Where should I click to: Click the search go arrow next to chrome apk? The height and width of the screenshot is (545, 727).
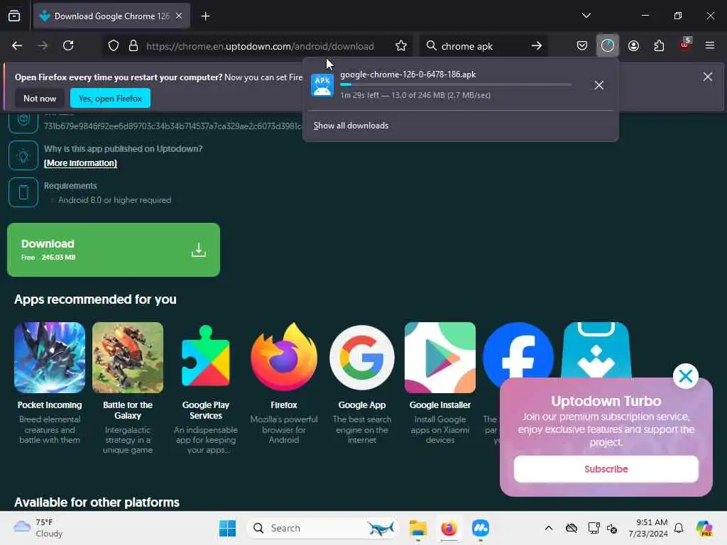pyautogui.click(x=537, y=46)
